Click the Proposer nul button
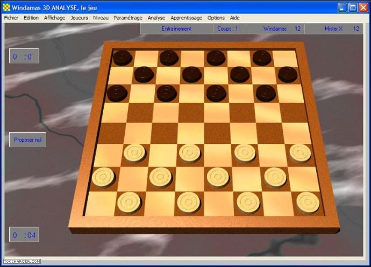Screen dimensions: 371x267 tap(27, 140)
